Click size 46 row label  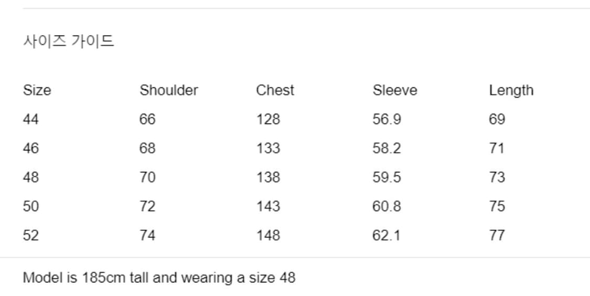pyautogui.click(x=31, y=148)
